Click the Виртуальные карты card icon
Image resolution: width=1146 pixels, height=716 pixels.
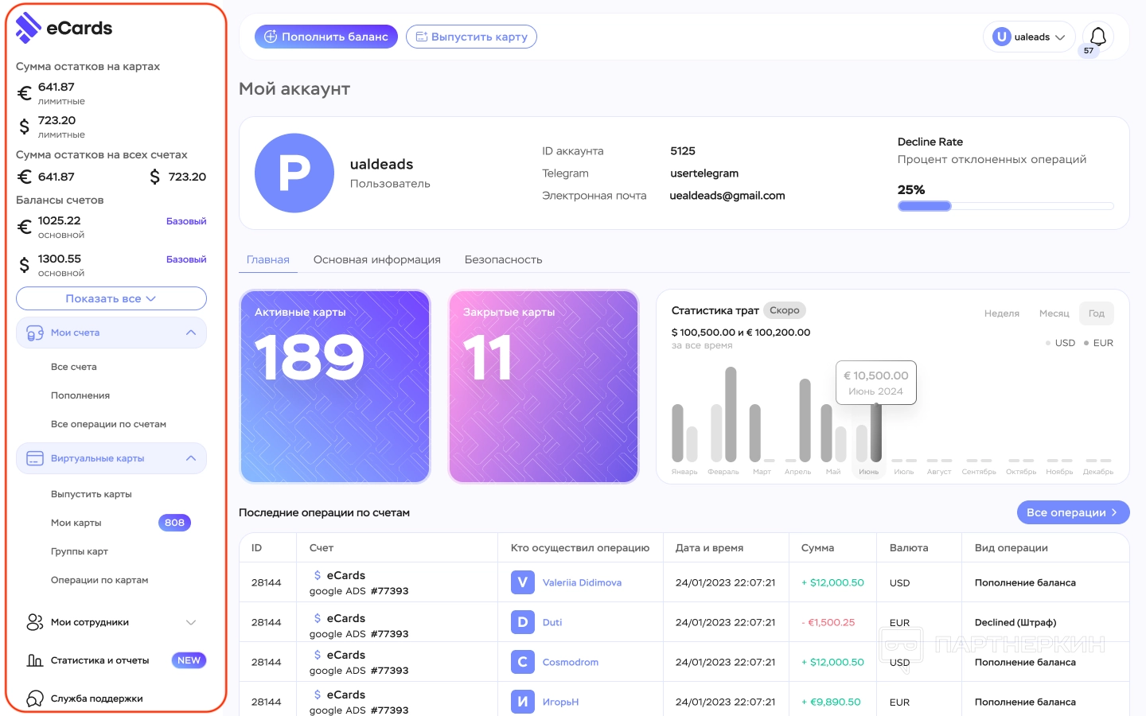pos(35,458)
